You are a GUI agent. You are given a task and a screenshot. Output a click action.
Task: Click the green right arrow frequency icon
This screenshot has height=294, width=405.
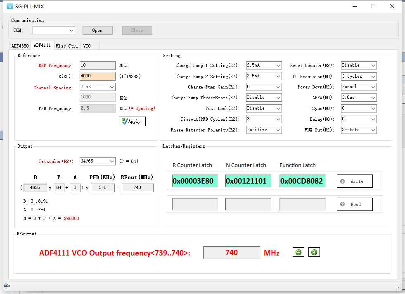(314, 252)
